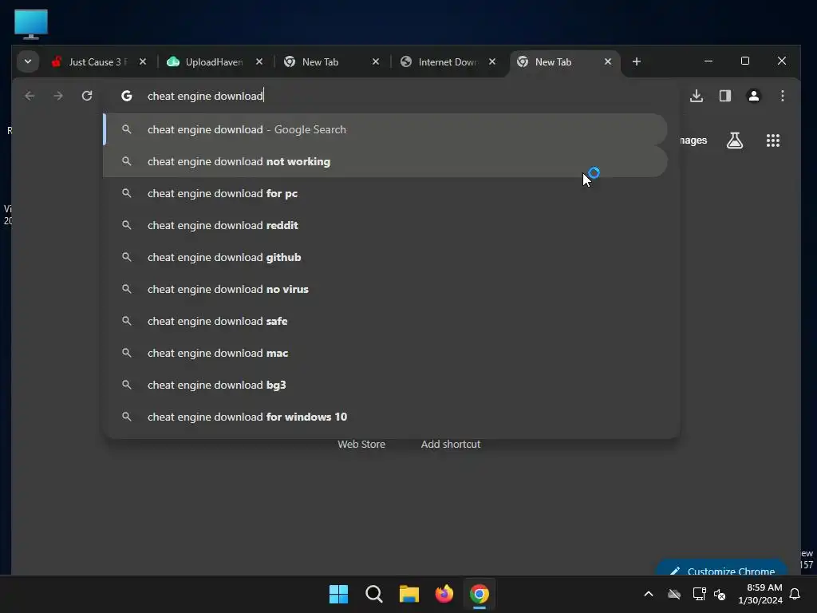Open the notifications bell
This screenshot has width=817, height=613.
coord(795,594)
